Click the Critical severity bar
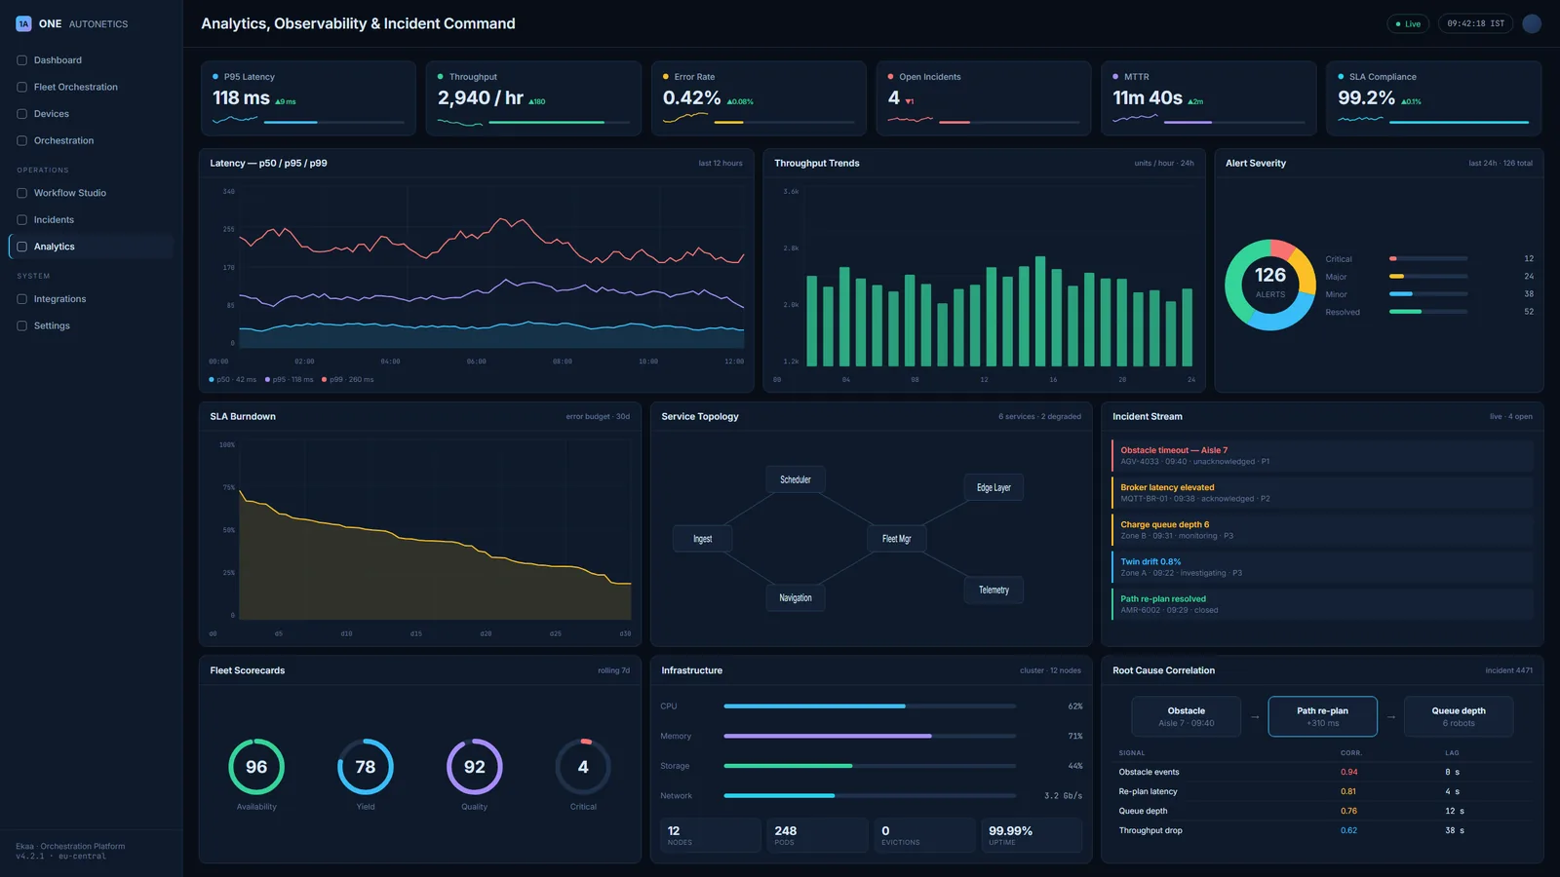 [x=1428, y=259]
